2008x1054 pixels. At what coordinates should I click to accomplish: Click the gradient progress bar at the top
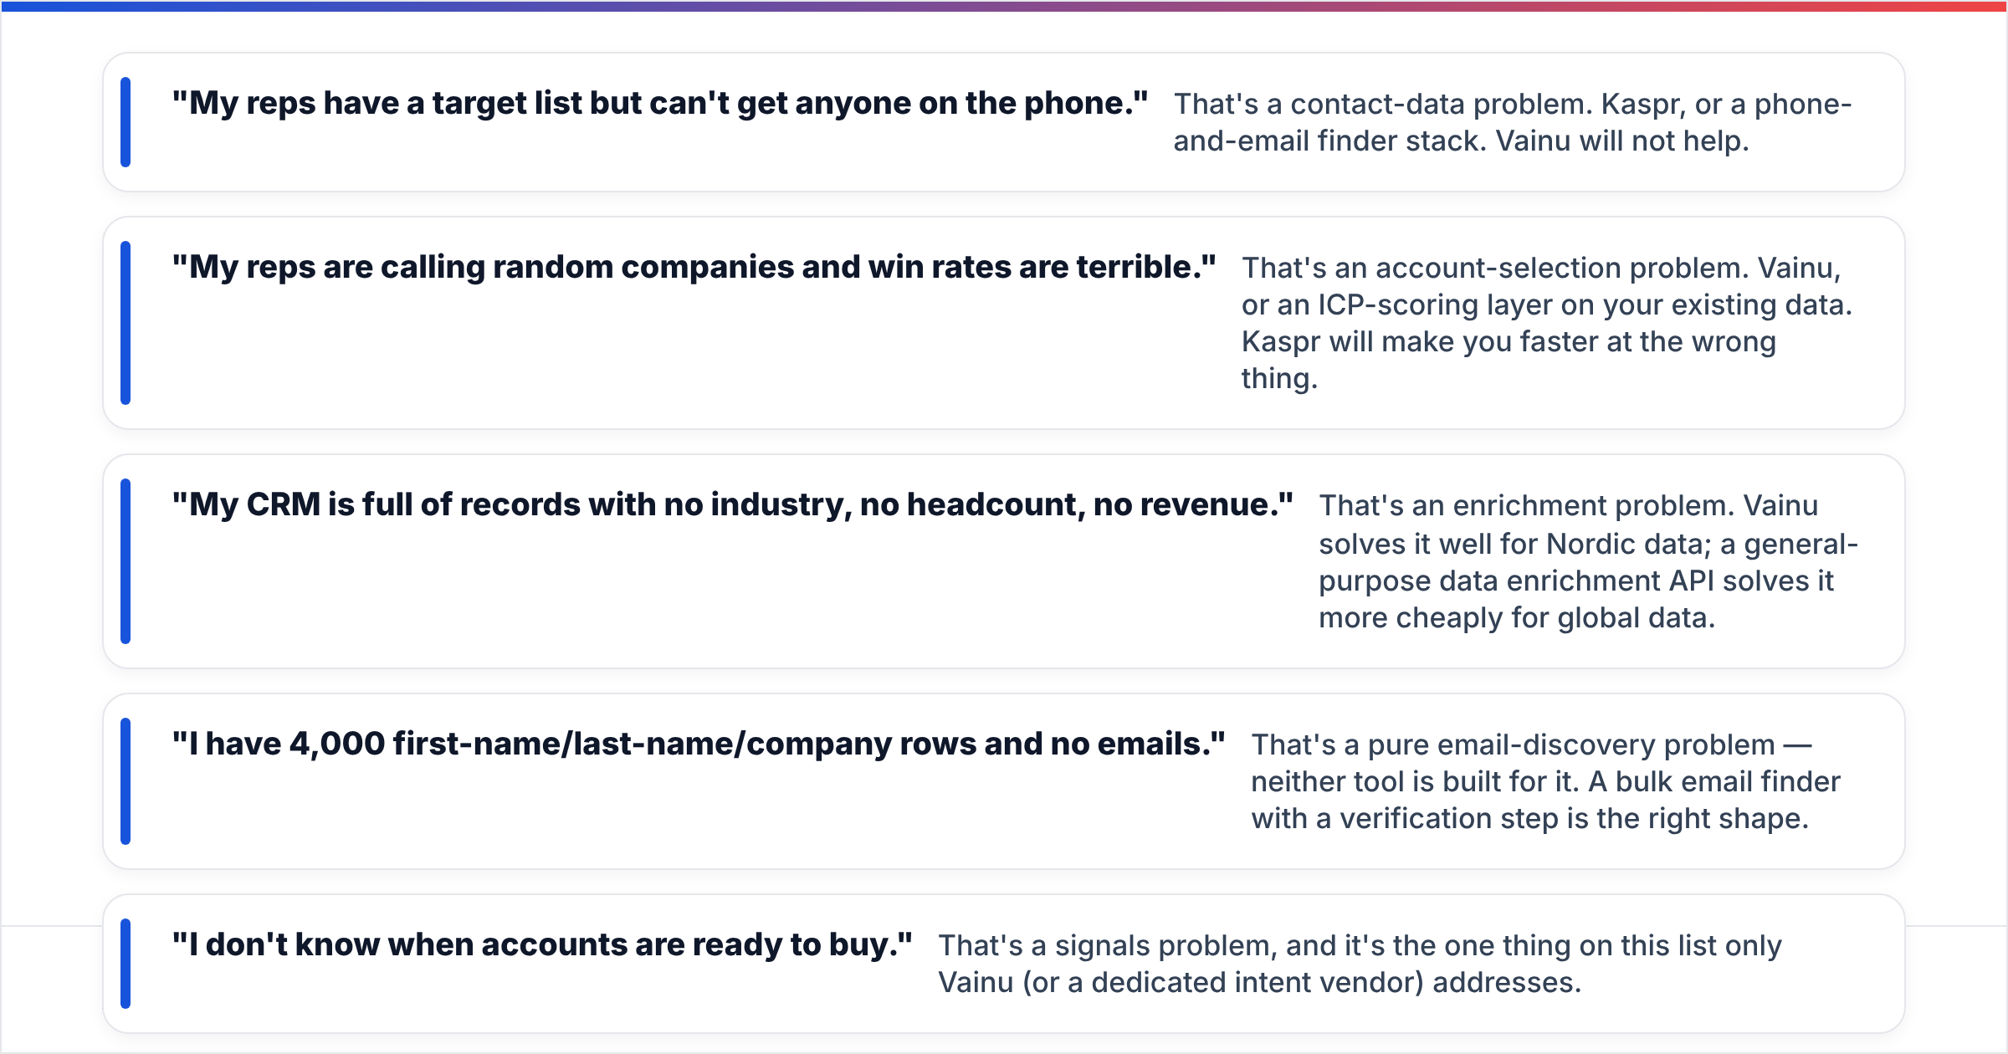(1004, 6)
